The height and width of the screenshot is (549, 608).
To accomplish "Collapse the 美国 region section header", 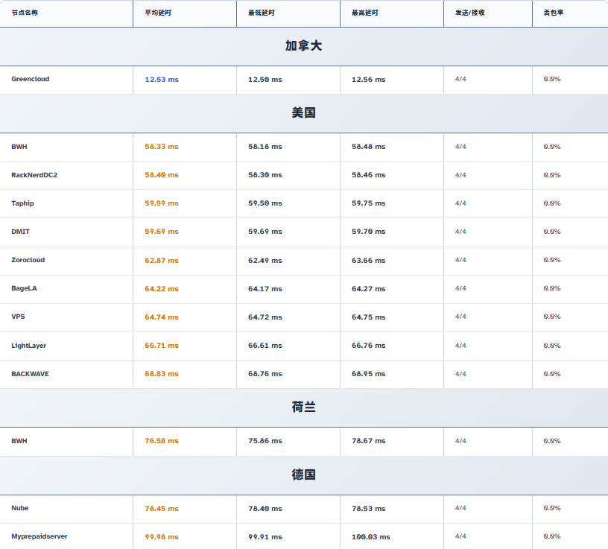I will tap(303, 113).
